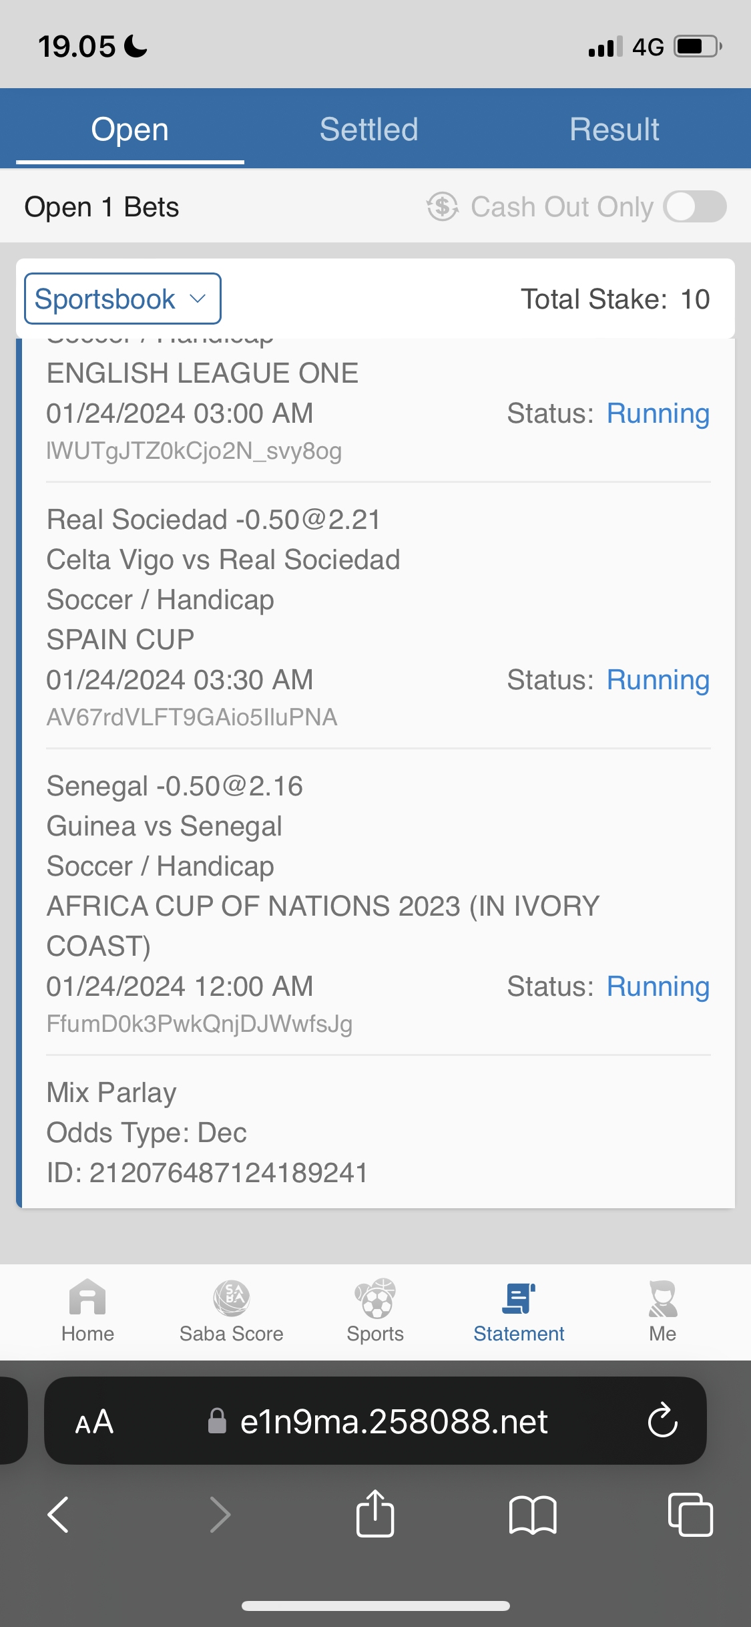Go back with Safari back arrow
The image size is (751, 1627).
point(59,1514)
